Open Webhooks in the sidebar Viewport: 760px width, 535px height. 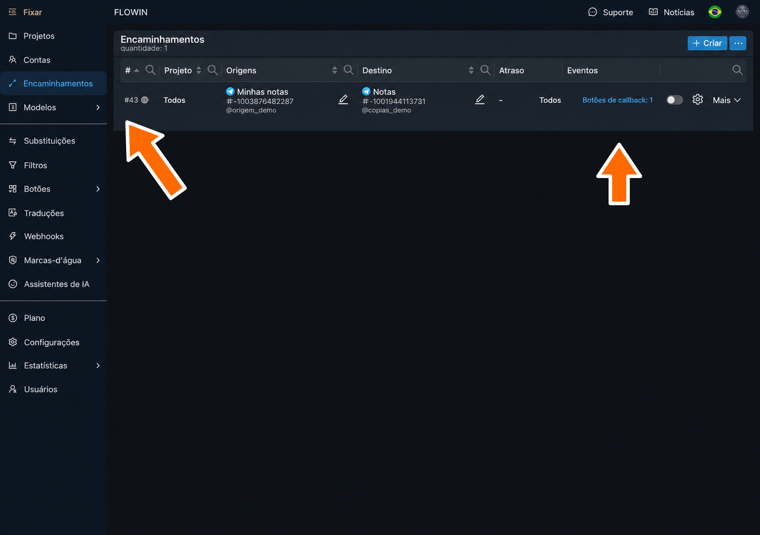[x=53, y=236]
